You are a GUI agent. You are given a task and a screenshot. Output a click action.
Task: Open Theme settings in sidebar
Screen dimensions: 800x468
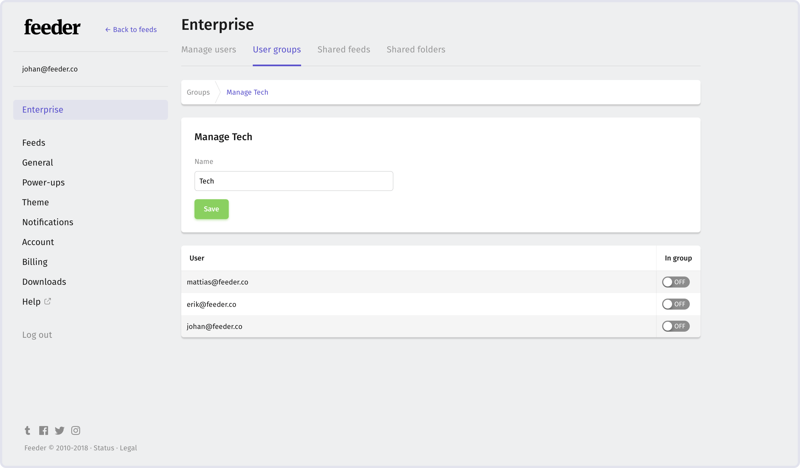(36, 202)
